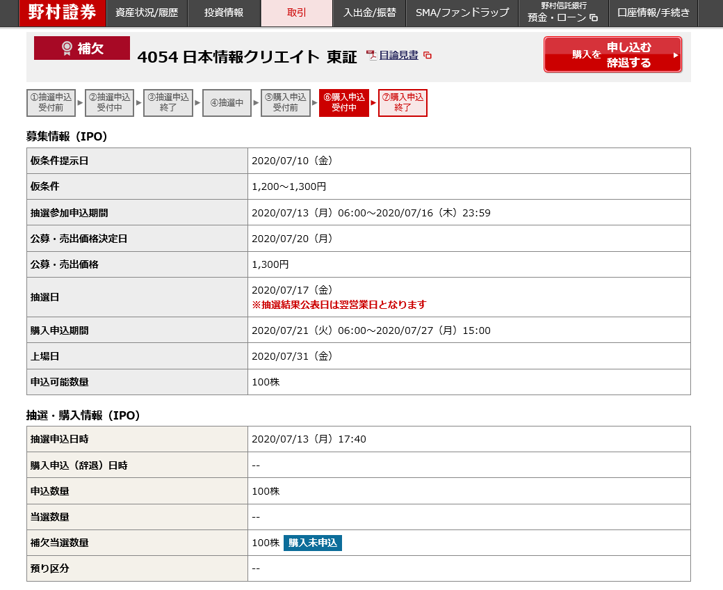The image size is (723, 590).
Task: Open SMA/ファンドラップ menu
Action: [462, 13]
